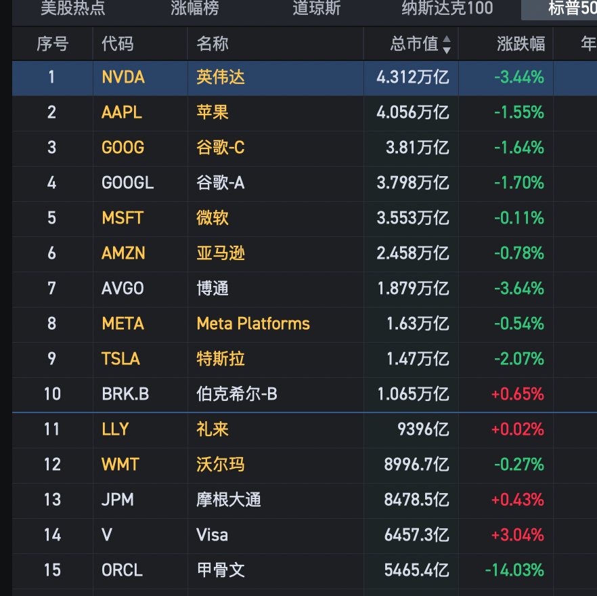Select the TSLA stock code
Viewport: 597px width, 596px height.
[120, 358]
